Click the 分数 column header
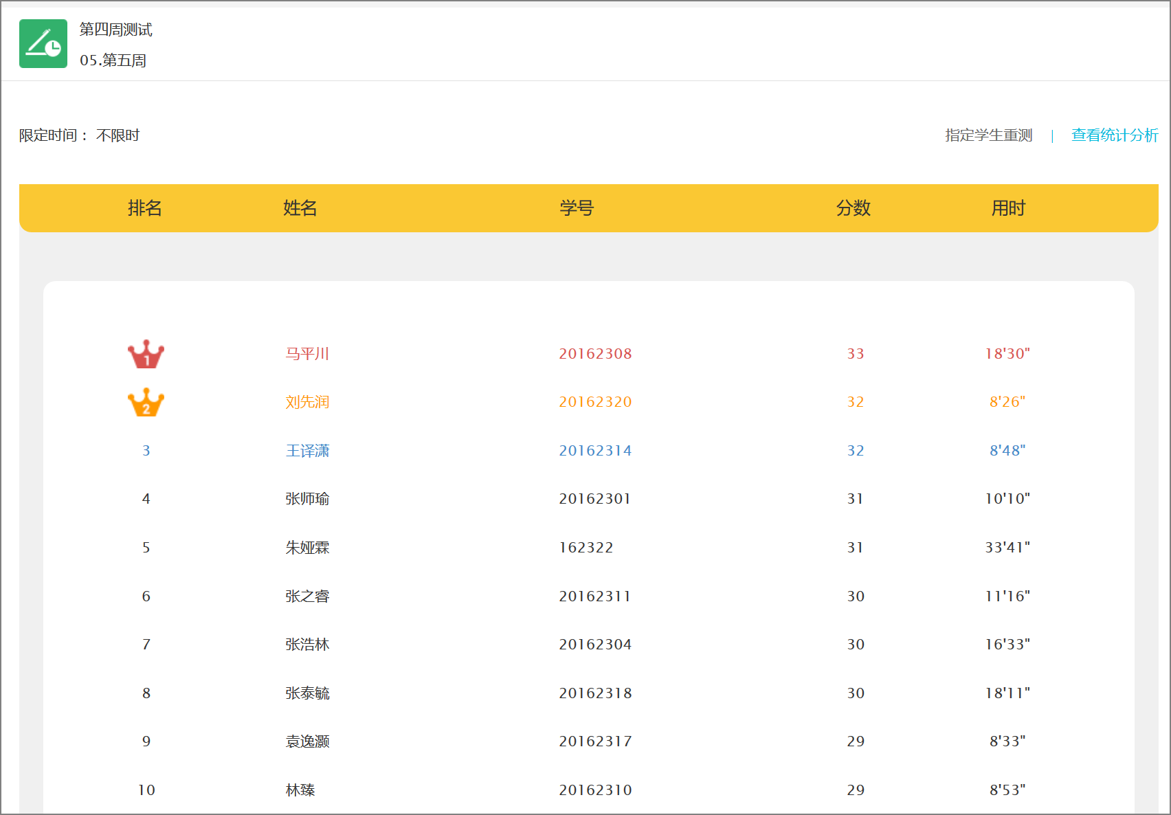Viewport: 1171px width, 815px height. point(854,208)
